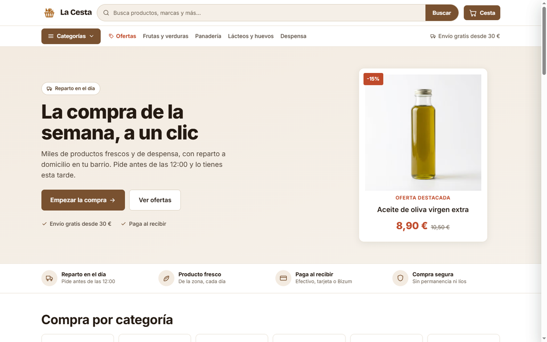Viewport: 547px width, 342px height.
Task: Expand the Categorías dropdown chevron
Action: click(92, 36)
